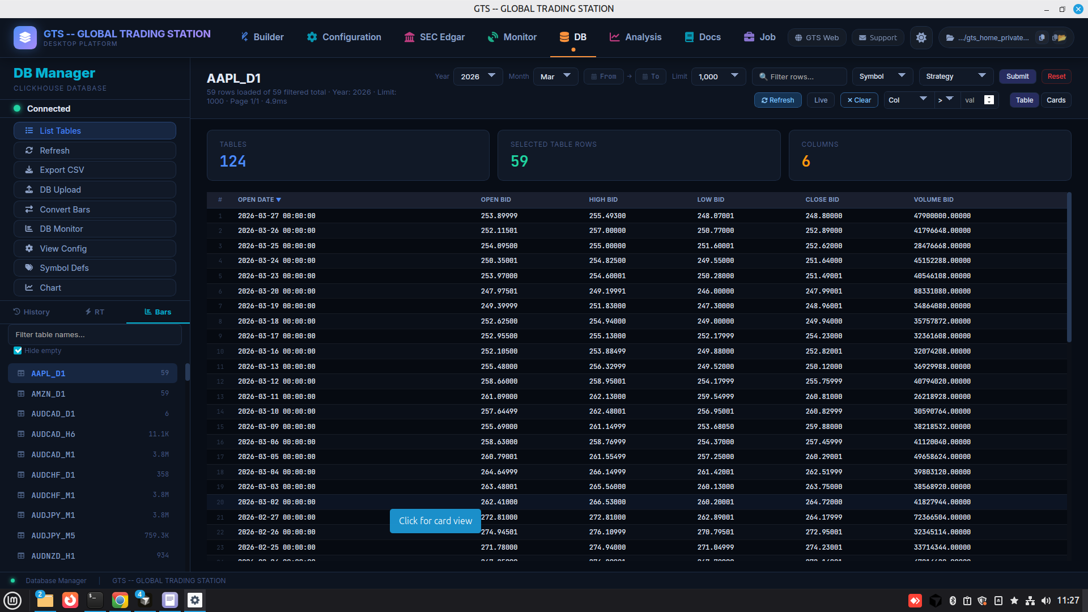Open the red remote-desktop tray icon

pos(915,601)
